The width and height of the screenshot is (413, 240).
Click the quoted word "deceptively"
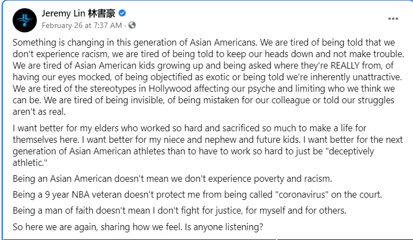(x=351, y=151)
